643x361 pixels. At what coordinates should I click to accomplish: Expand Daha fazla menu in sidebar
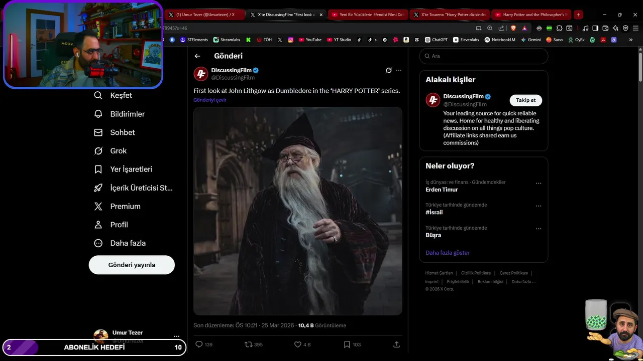tap(120, 243)
